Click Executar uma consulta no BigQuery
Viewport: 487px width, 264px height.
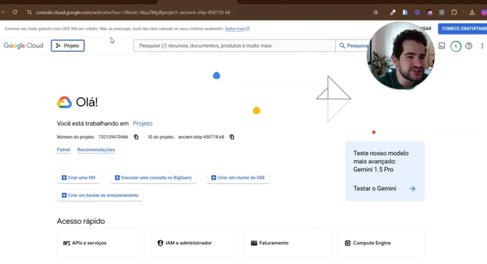coord(153,178)
